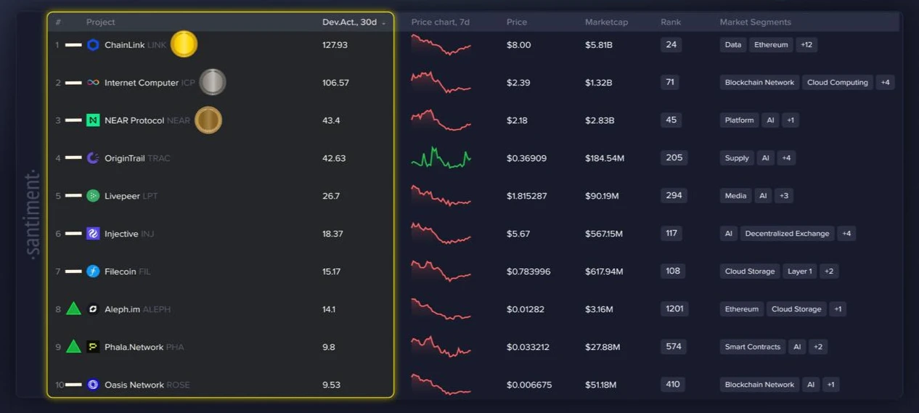This screenshot has width=919, height=413.
Task: Click the OriginTrail purple logo icon
Action: click(x=93, y=158)
